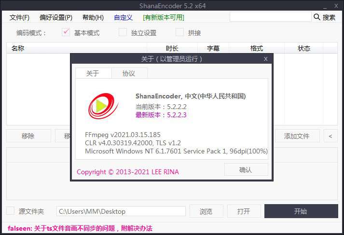This screenshot has width=344, height=235.
Task: Confirm the About dialog with 确认
Action: (x=246, y=169)
